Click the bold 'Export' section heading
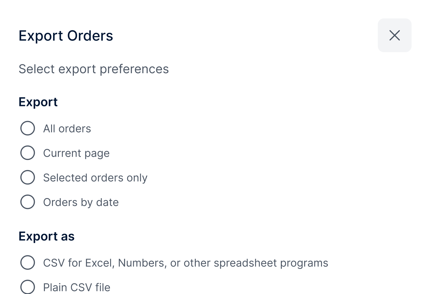430x294 pixels. click(x=38, y=102)
